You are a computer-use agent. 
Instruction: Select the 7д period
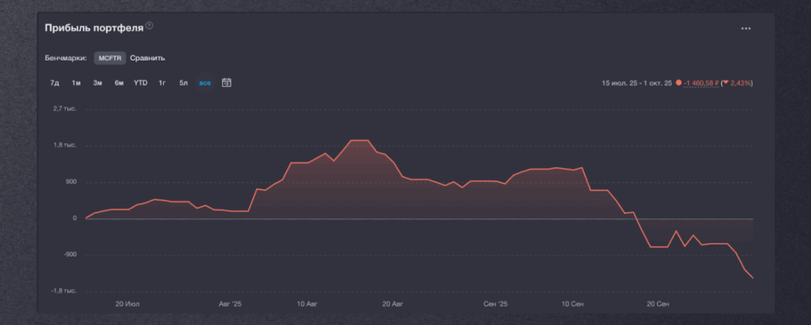[x=55, y=82]
